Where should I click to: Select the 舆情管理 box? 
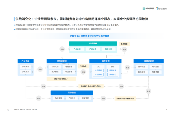85,98
